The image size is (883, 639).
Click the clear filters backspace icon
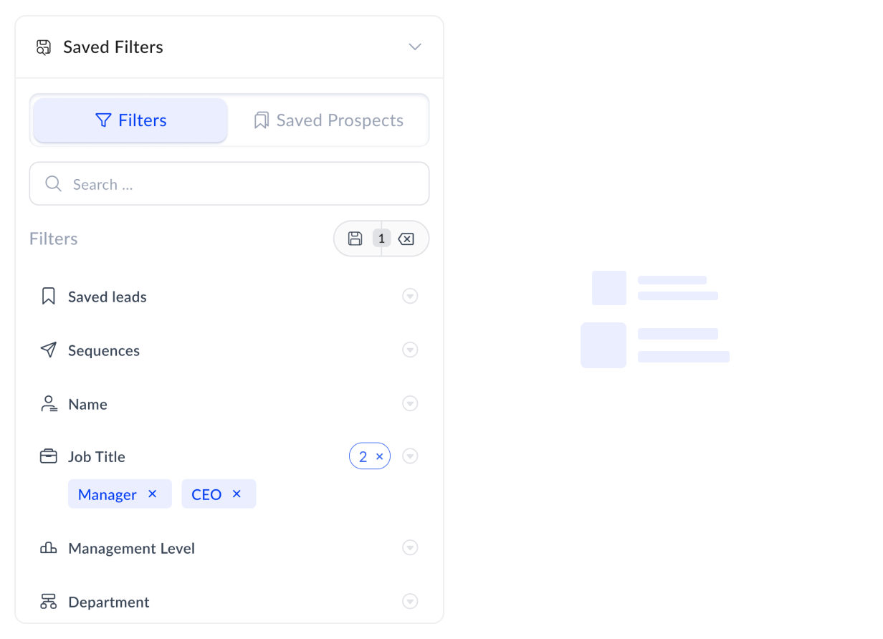point(406,238)
